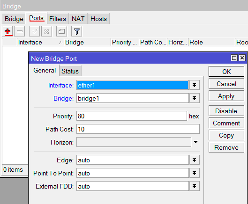248x204 pixels.
Task: Click the empty Horizon field
Action: [x=134, y=142]
